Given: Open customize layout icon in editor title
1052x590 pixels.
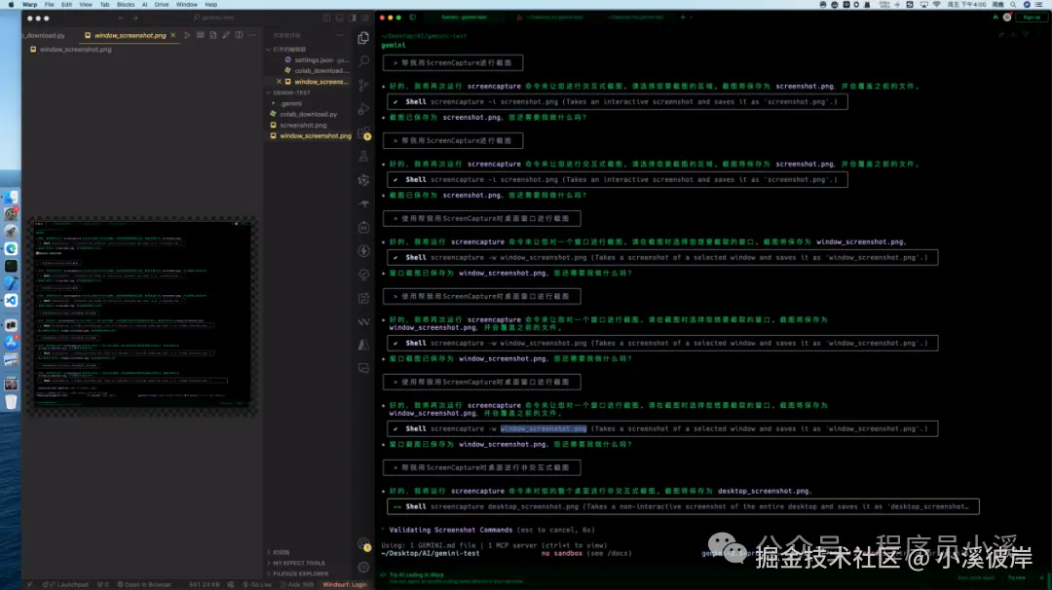Looking at the screenshot, I should tap(365, 18).
